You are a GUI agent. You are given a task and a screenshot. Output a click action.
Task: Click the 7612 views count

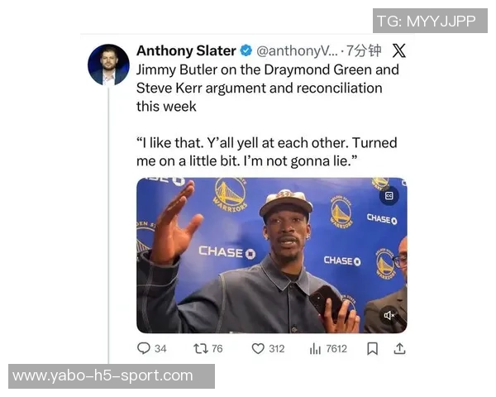point(336,348)
